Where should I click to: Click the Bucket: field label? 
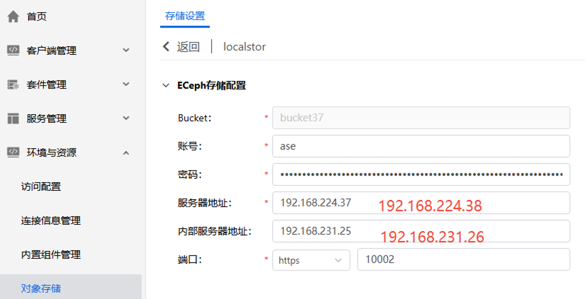click(x=195, y=118)
